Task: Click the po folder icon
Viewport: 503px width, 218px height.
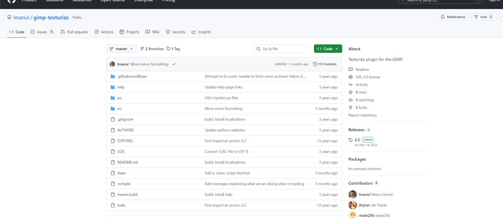Action: [113, 98]
